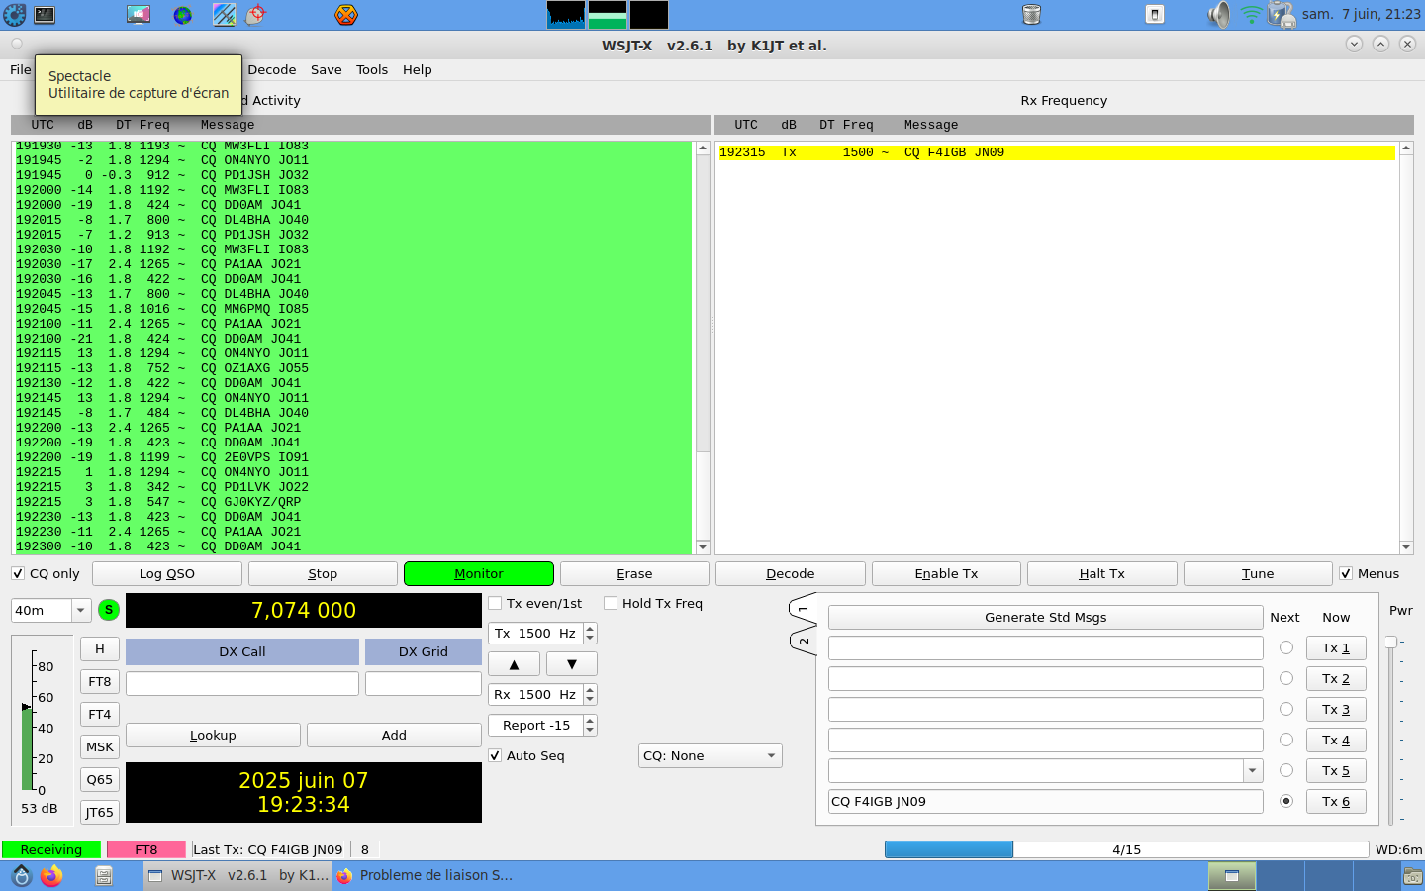Screen dimensions: 1425x891
Task: Click the CPU graph monitor in panel
Action: (x=566, y=15)
